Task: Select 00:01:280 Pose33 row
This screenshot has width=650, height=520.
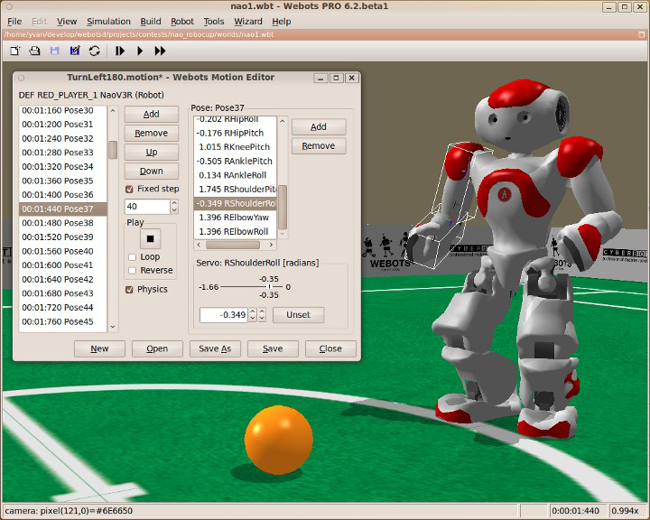Action: pos(63,153)
